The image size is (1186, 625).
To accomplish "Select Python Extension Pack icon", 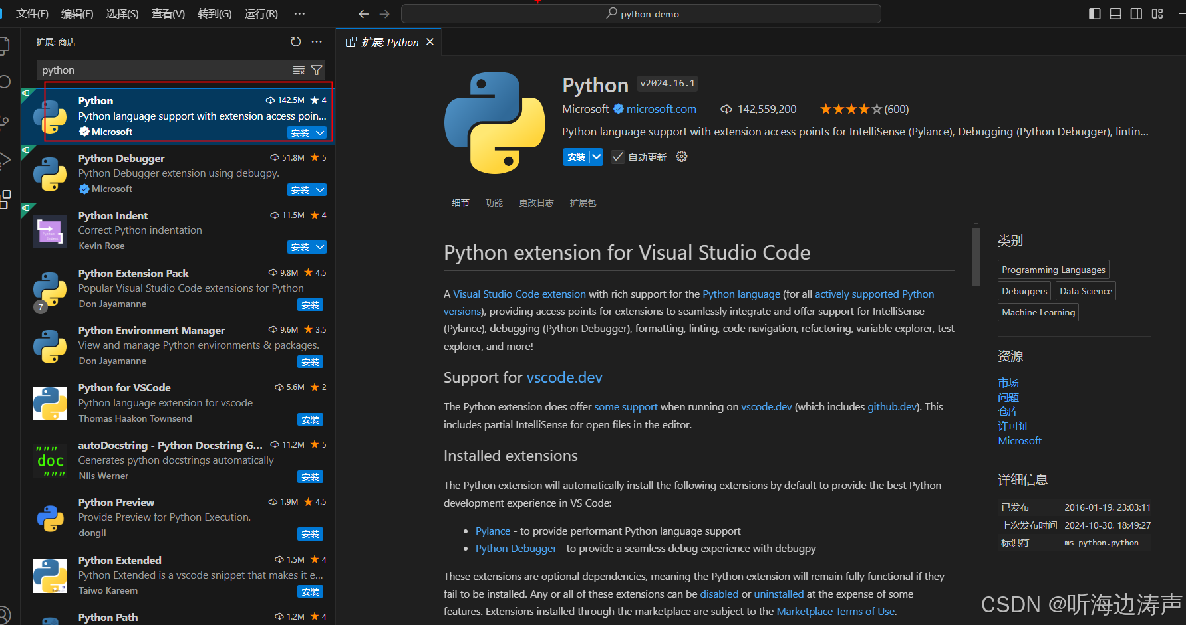I will (x=50, y=289).
